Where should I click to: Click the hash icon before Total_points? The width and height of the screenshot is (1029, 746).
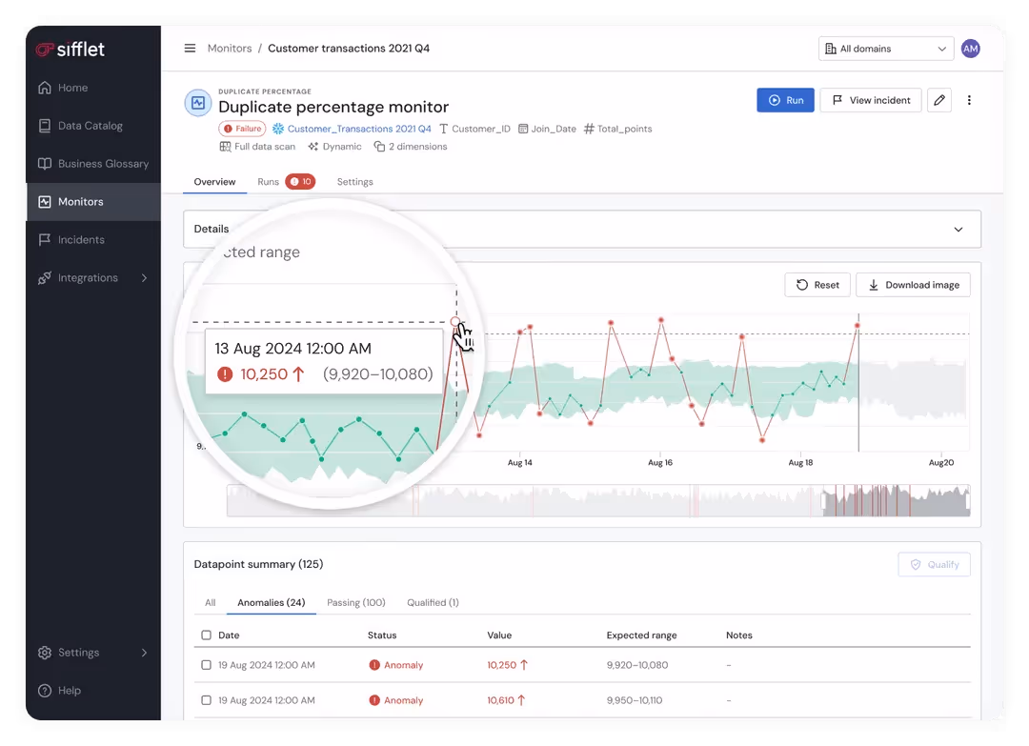[589, 129]
